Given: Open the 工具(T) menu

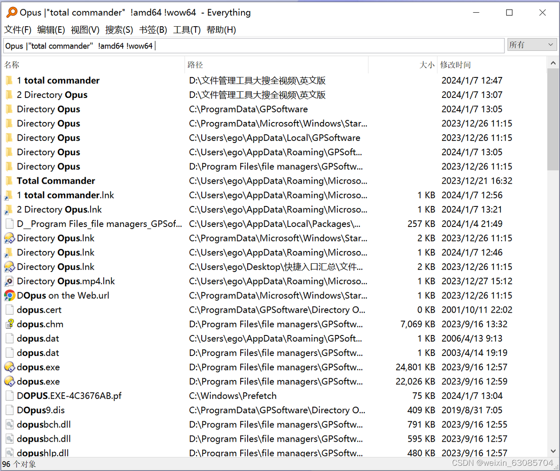Looking at the screenshot, I should pyautogui.click(x=187, y=30).
